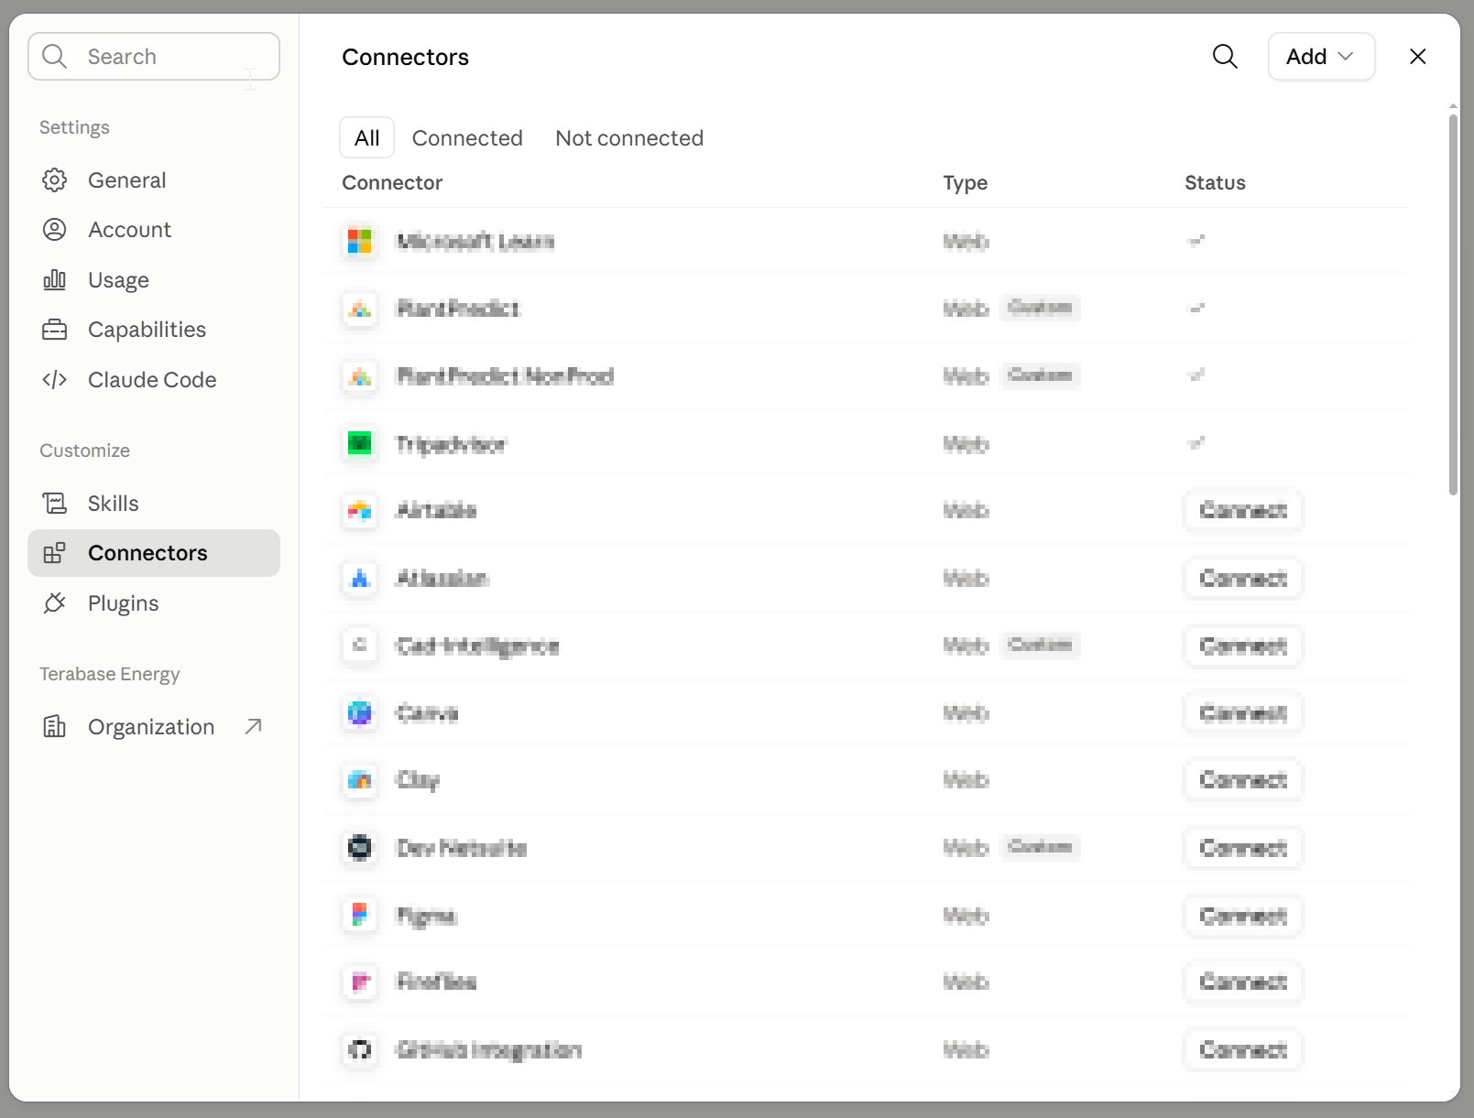Click the Status column header

pyautogui.click(x=1215, y=183)
